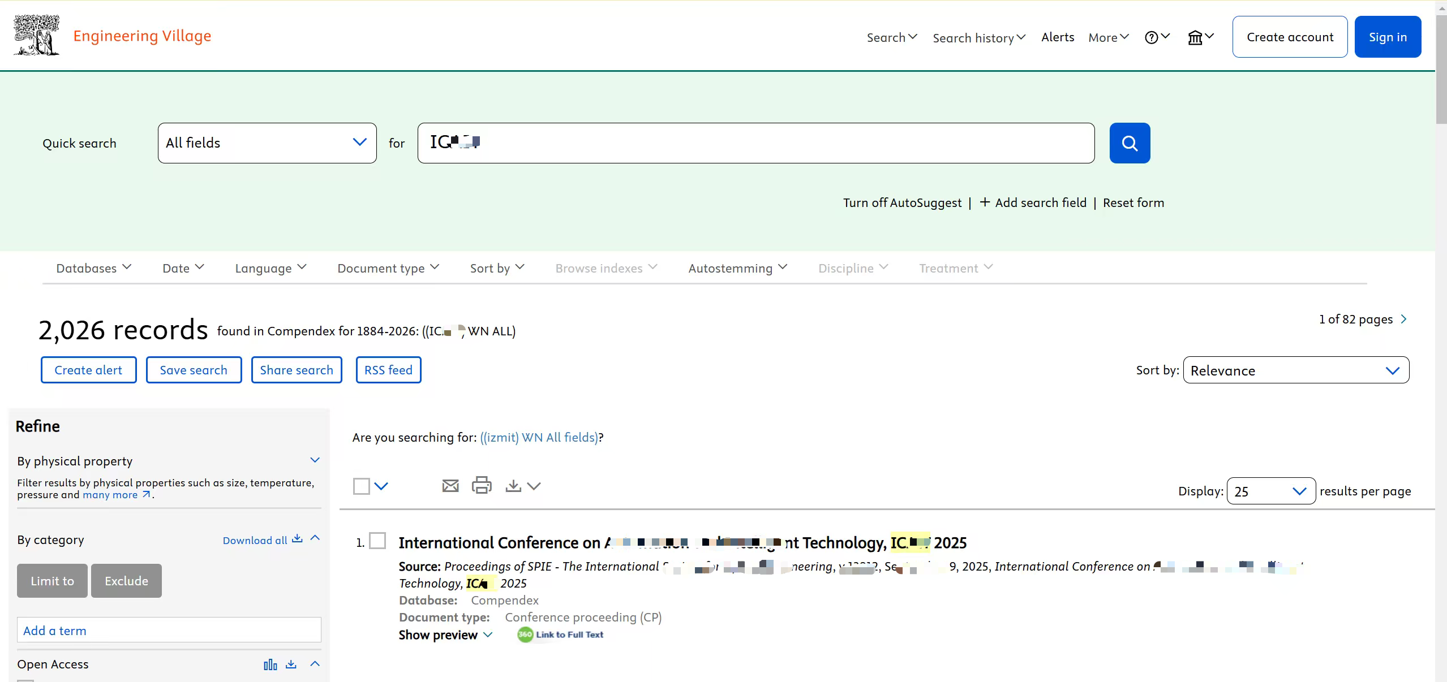This screenshot has width=1447, height=682.
Task: Click the Reset form link
Action: pyautogui.click(x=1133, y=202)
